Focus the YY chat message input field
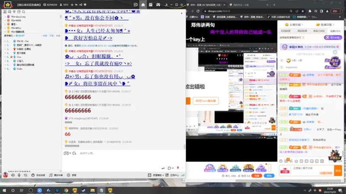The height and width of the screenshot is (194, 346). [x=124, y=160]
